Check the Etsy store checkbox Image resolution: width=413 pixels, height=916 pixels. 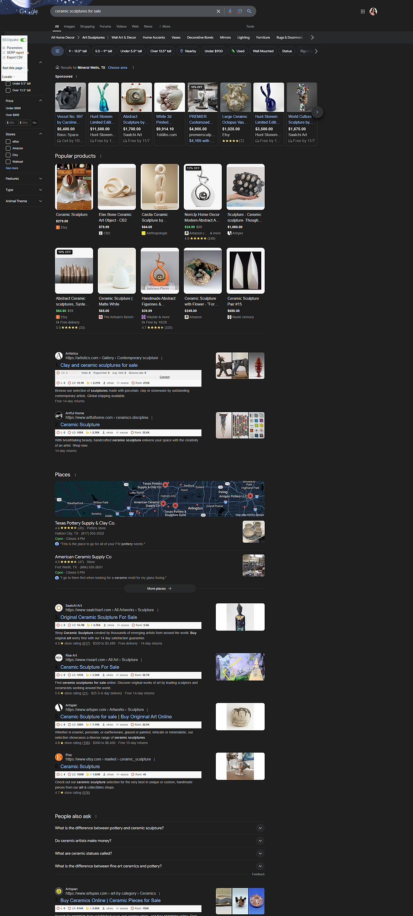8,155
